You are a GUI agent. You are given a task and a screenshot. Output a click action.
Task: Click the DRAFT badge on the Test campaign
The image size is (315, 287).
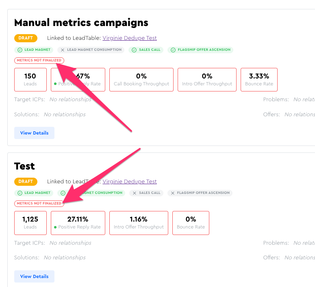26,182
